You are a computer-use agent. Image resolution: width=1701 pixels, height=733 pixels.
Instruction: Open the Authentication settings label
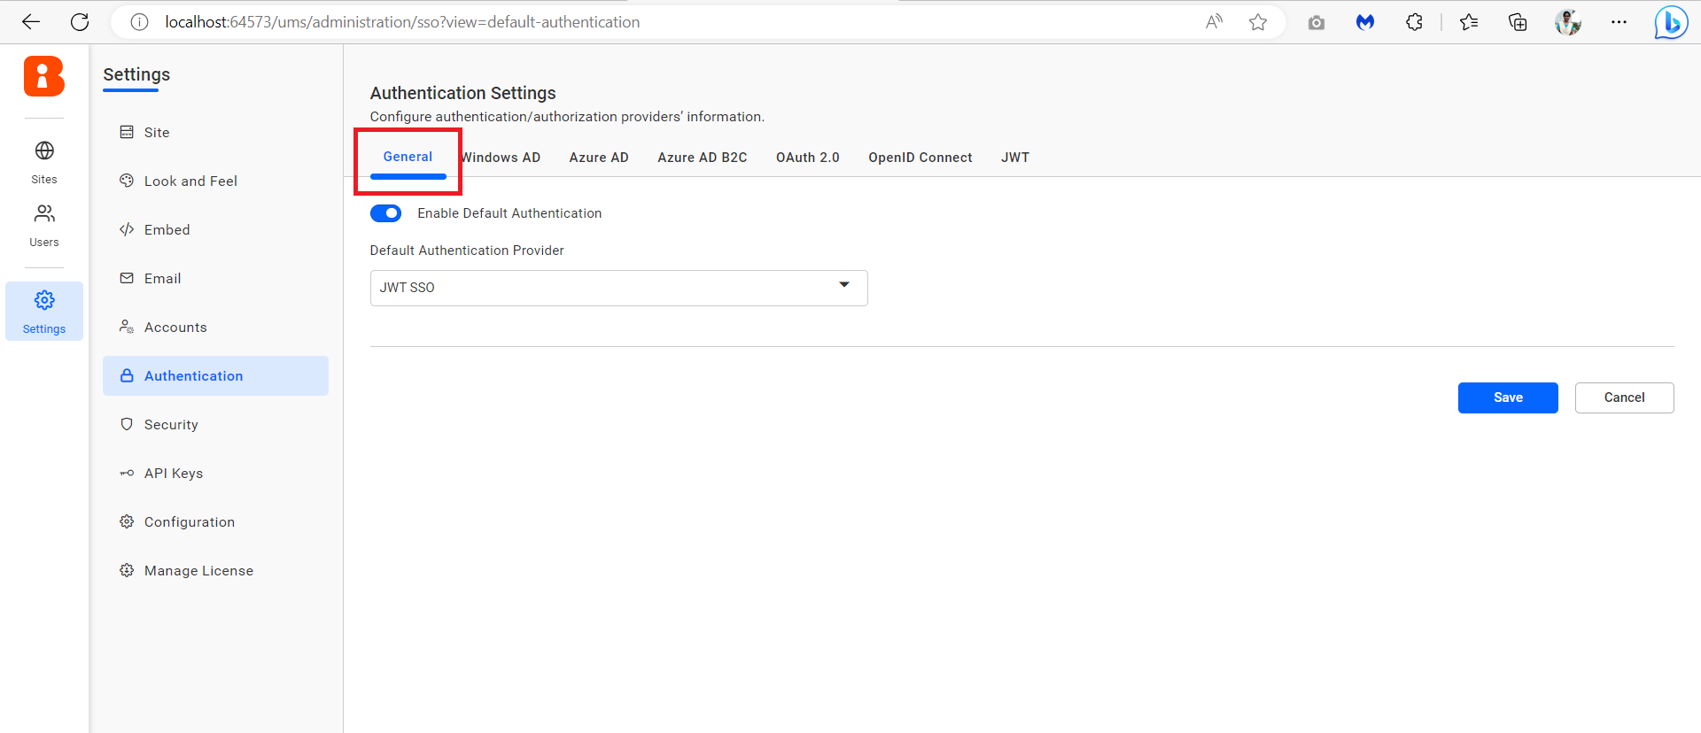193,375
